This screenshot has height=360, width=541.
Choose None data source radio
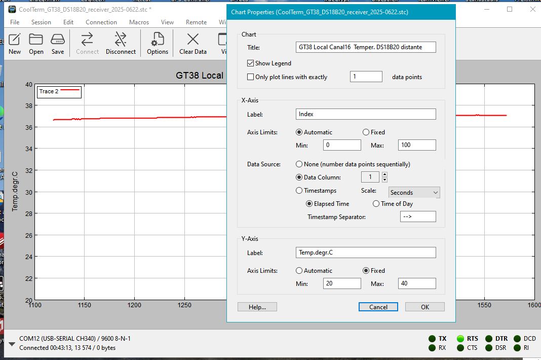point(299,164)
